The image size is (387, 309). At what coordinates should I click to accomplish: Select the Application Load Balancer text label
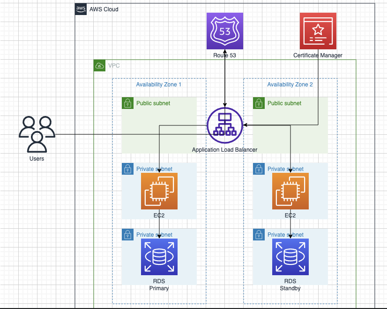(x=224, y=150)
